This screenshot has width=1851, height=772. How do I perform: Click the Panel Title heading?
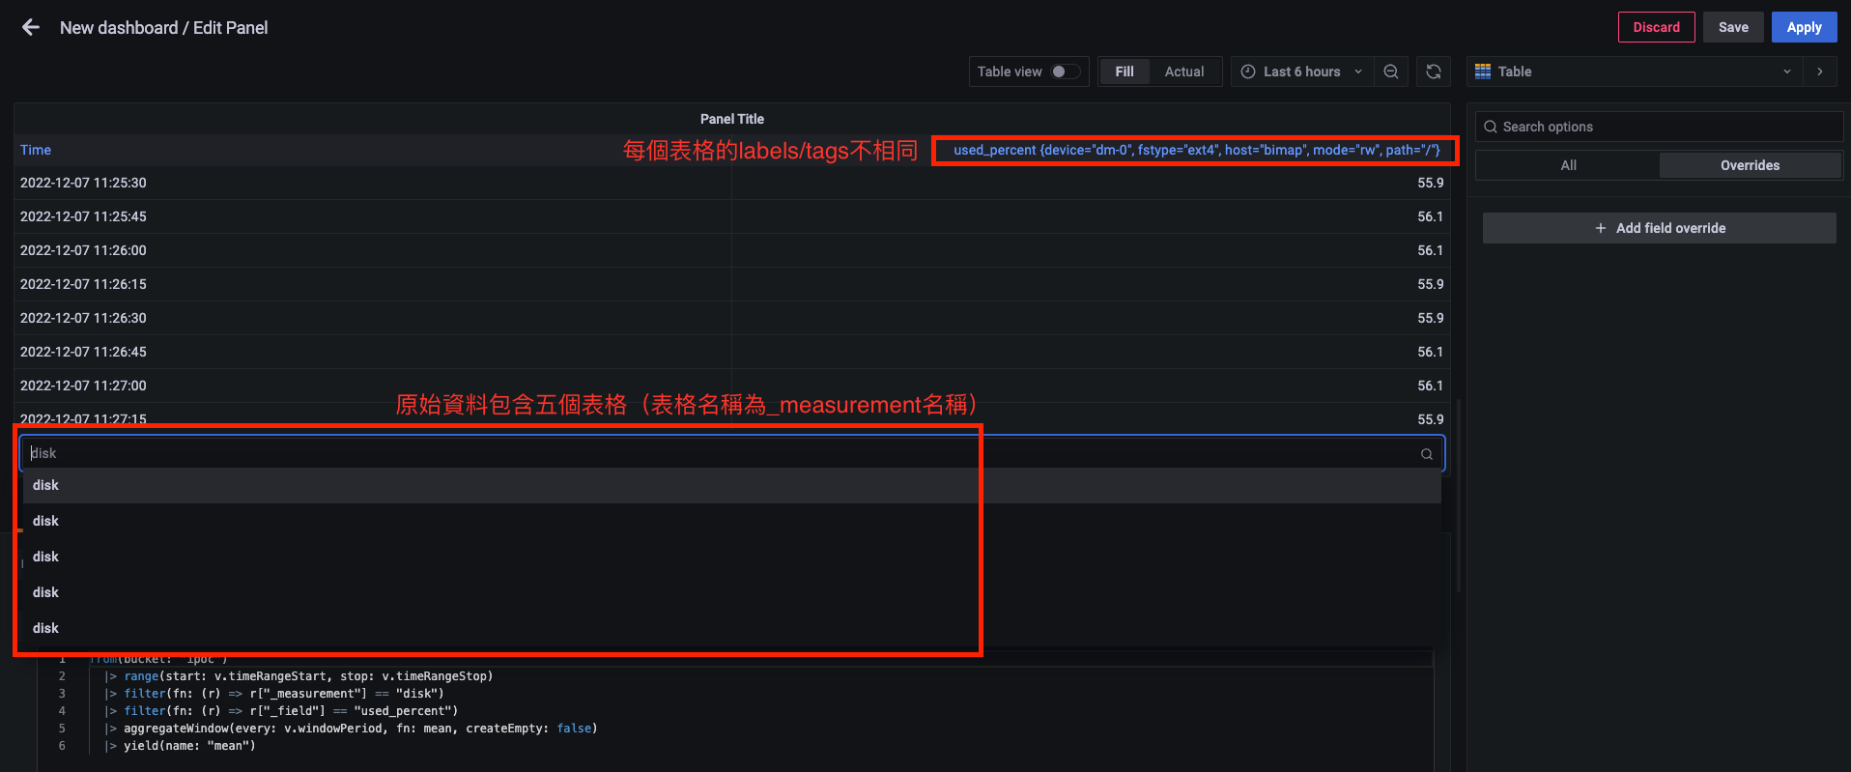click(731, 119)
